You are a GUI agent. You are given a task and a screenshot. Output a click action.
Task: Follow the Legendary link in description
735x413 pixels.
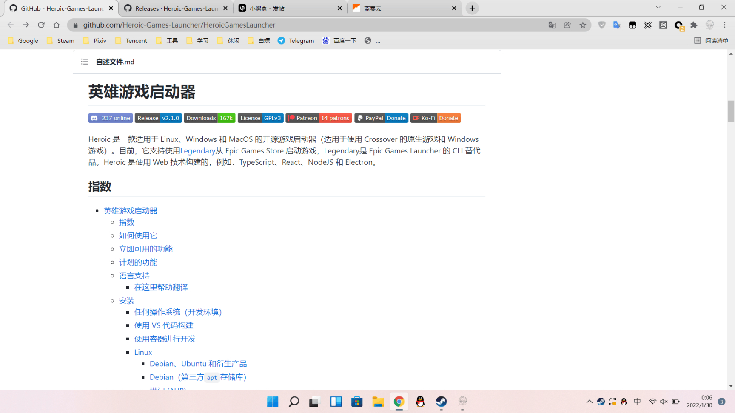coord(198,150)
